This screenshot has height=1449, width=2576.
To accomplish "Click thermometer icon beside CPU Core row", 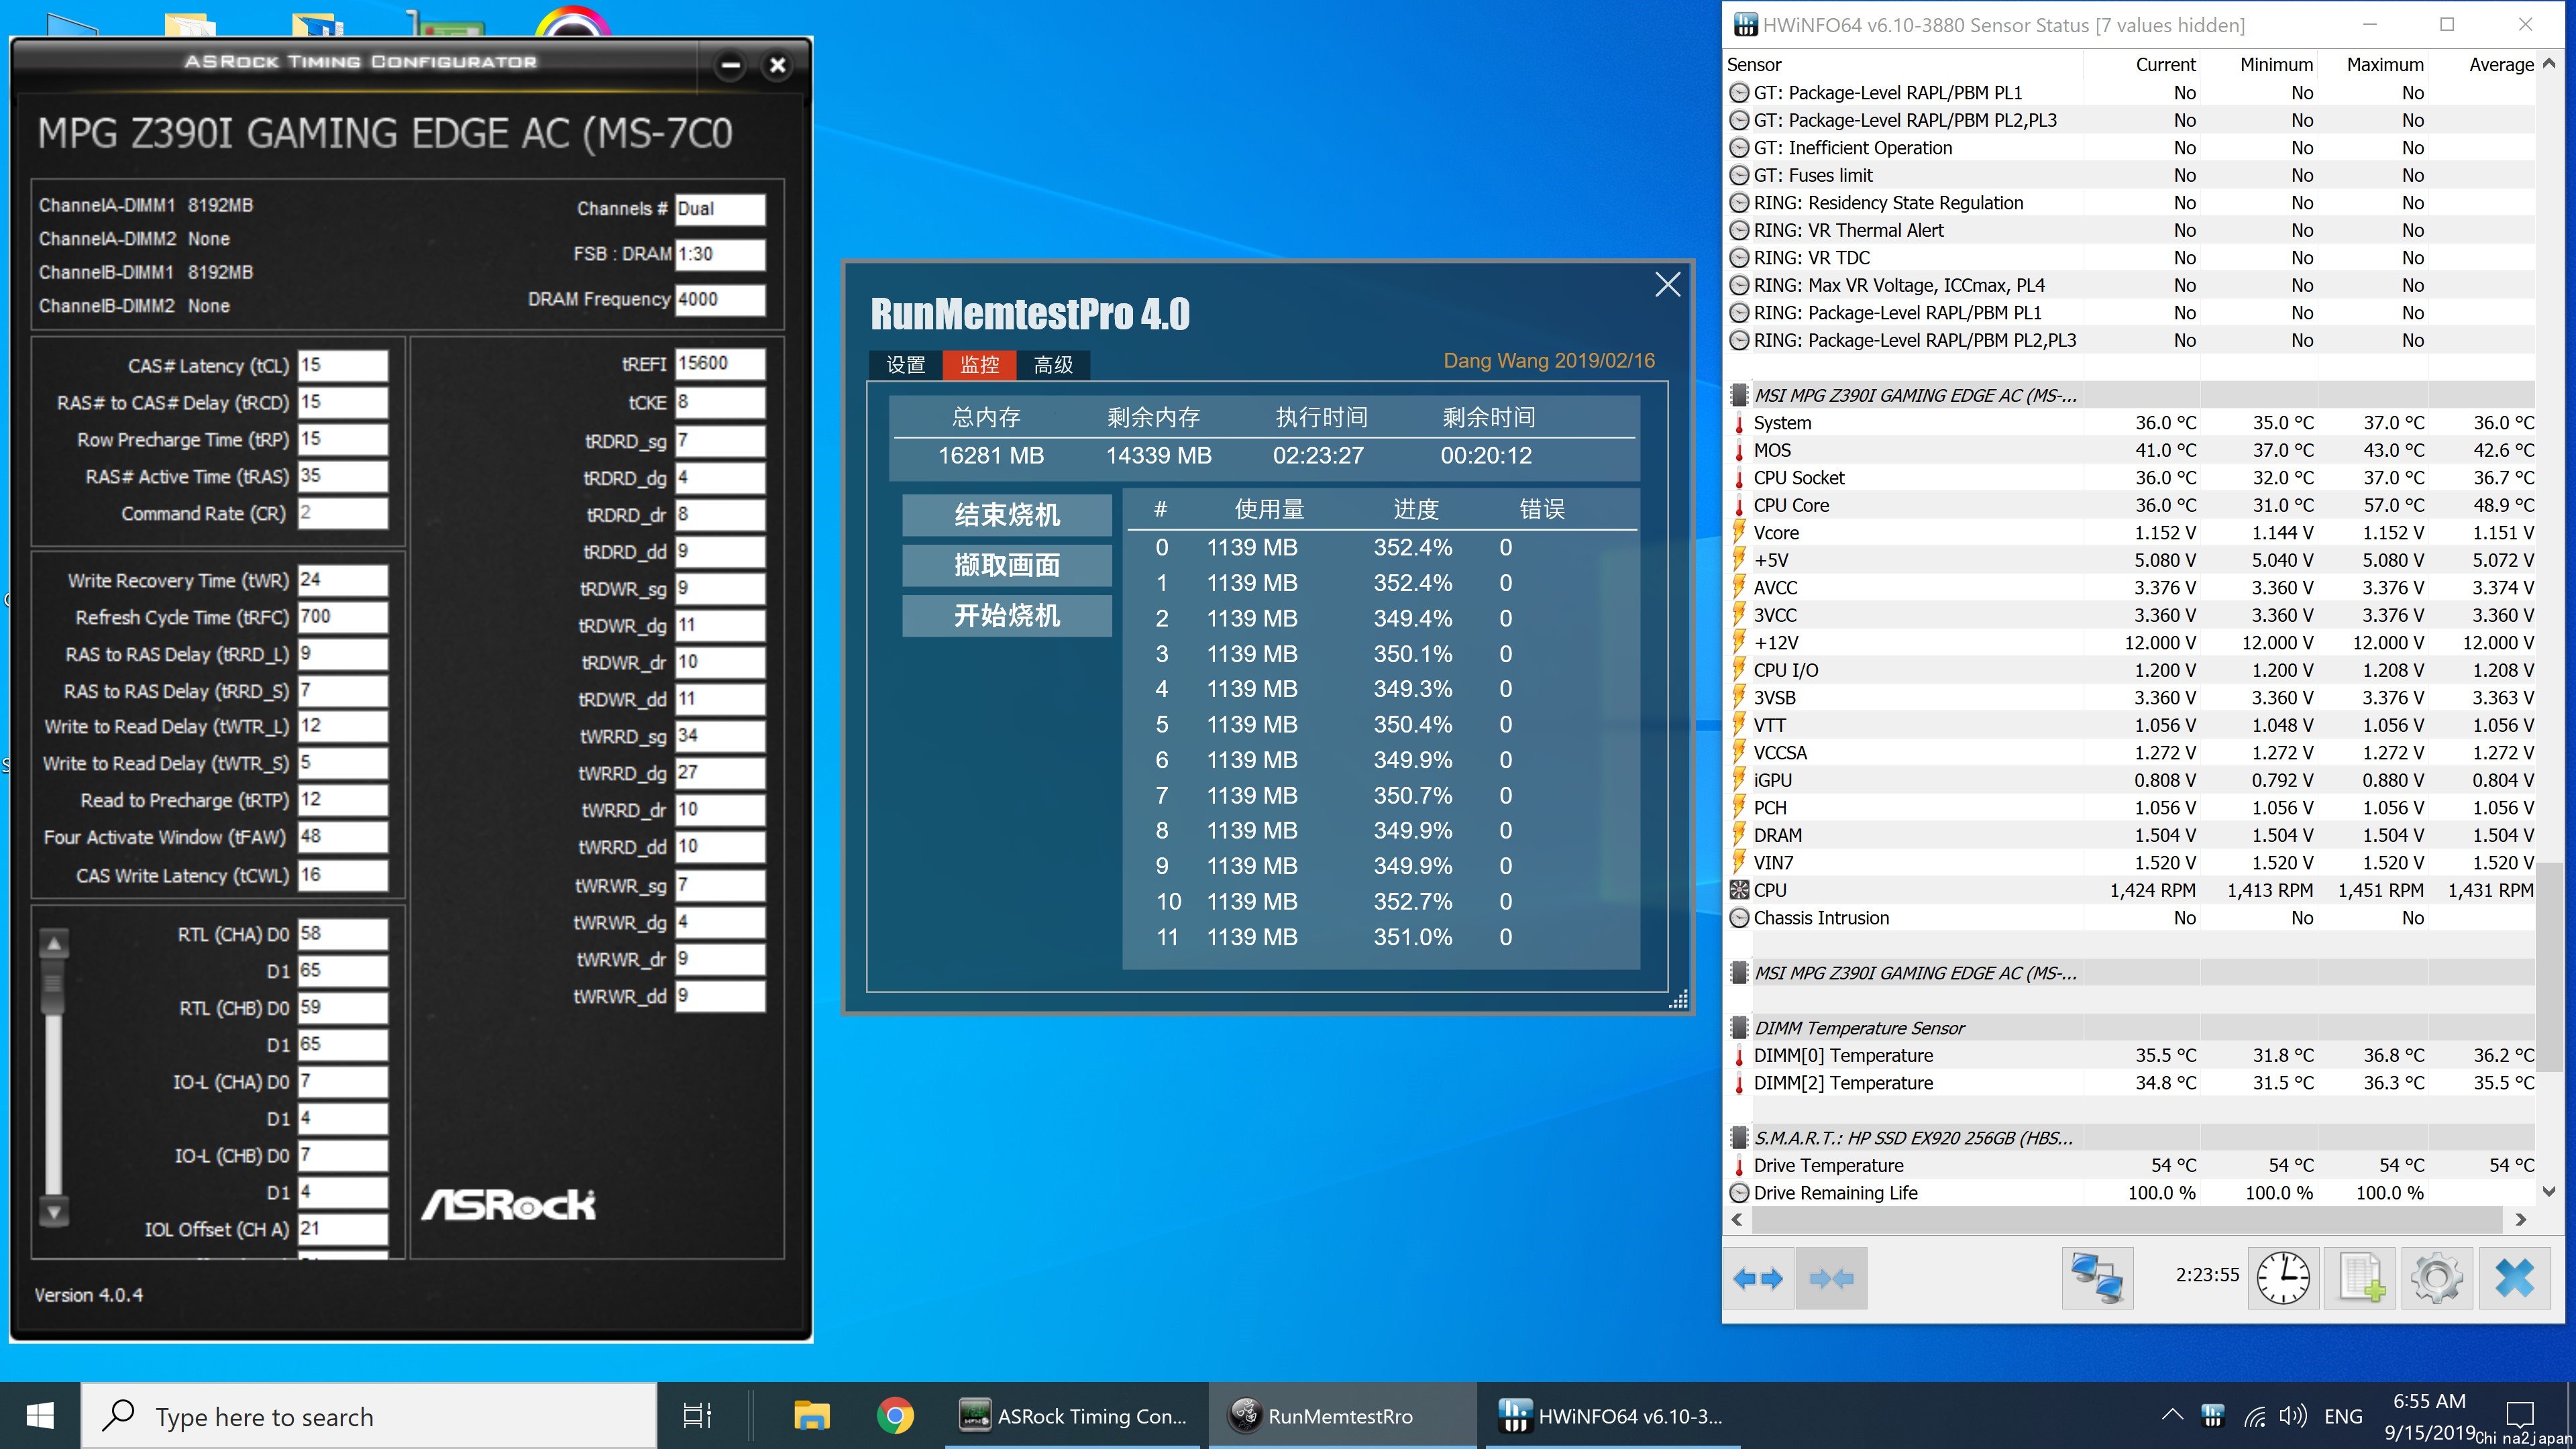I will point(1740,505).
